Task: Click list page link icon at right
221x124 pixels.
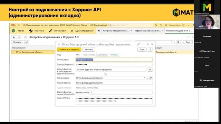Action: 188,37
